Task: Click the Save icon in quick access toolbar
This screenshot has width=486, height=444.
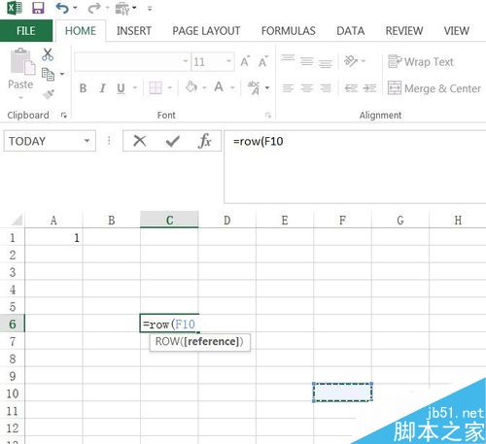Action: tap(38, 8)
